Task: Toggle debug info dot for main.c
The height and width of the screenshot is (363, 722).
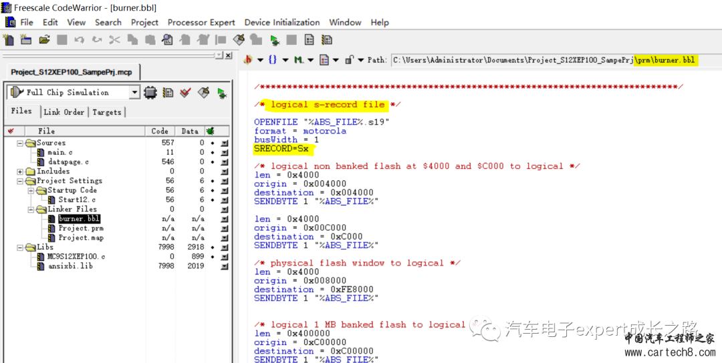Action: [213, 152]
